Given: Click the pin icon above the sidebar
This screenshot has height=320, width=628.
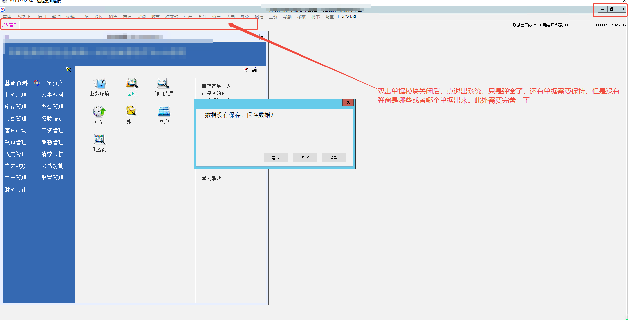Looking at the screenshot, I should pos(69,70).
